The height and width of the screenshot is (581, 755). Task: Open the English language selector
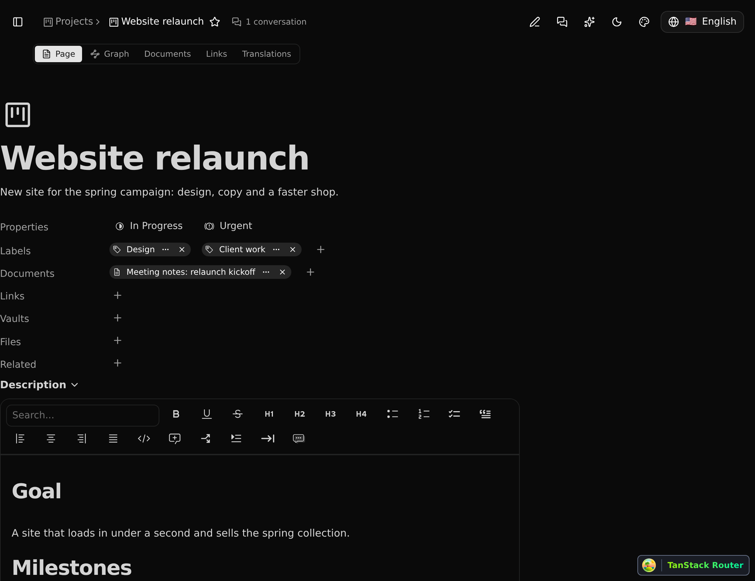click(702, 22)
